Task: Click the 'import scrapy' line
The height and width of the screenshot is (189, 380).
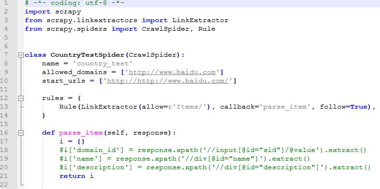Action: point(53,12)
